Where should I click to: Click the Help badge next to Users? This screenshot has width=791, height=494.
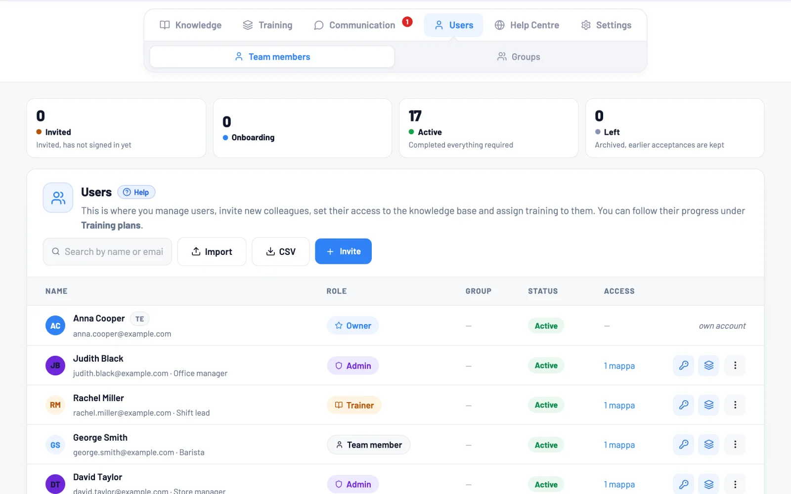tap(136, 192)
